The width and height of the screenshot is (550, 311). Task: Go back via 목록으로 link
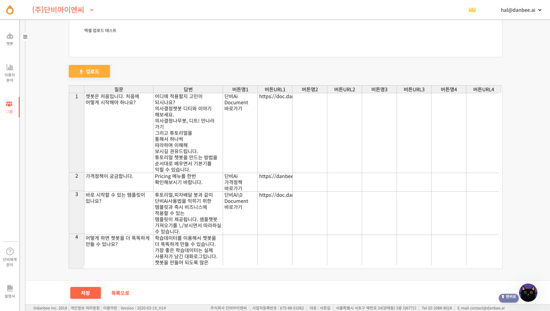[120, 293]
